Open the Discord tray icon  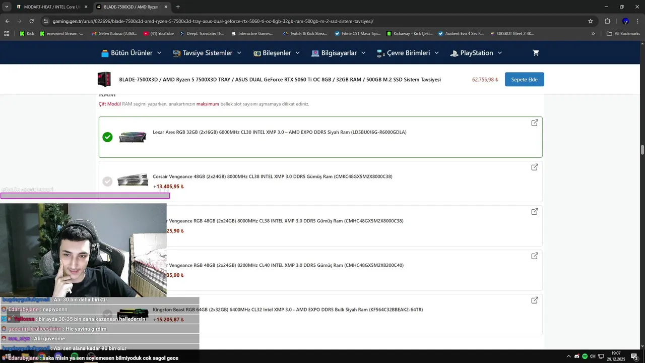point(577,356)
